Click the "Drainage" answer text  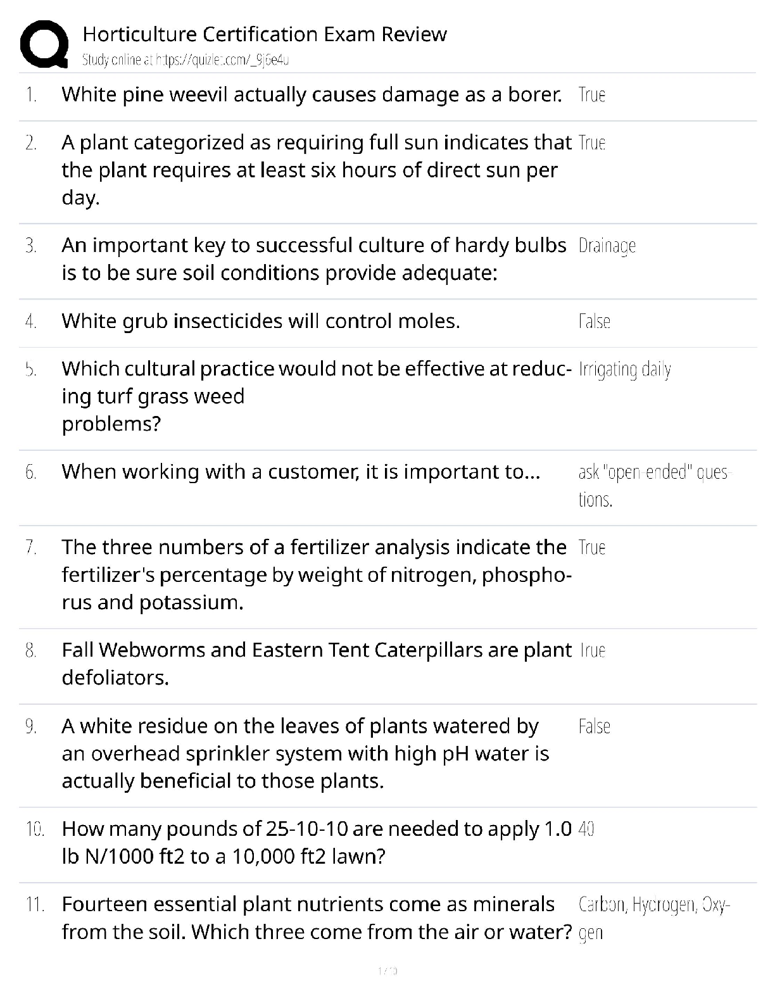click(607, 246)
